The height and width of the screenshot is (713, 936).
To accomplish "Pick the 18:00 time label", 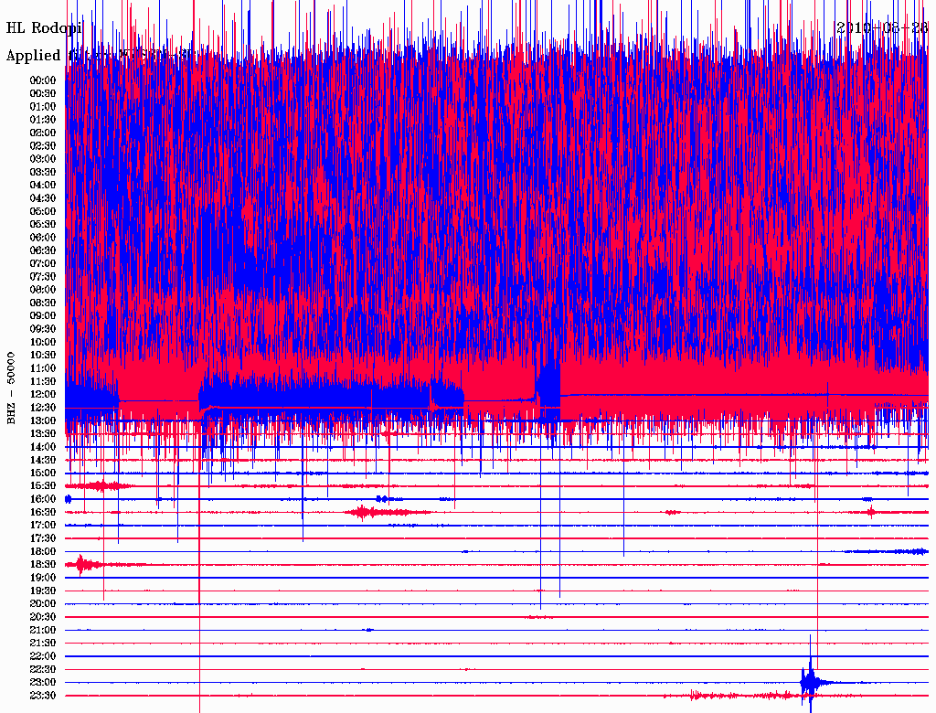I will click(43, 552).
